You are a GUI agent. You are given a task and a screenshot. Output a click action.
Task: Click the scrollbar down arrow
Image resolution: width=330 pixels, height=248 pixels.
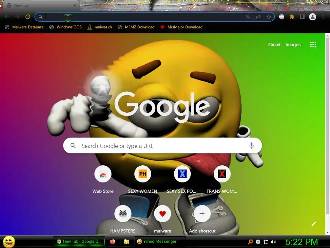(328, 232)
